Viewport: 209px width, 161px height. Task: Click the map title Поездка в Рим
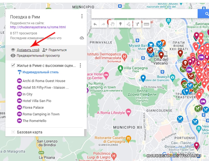pyautogui.click(x=25, y=17)
